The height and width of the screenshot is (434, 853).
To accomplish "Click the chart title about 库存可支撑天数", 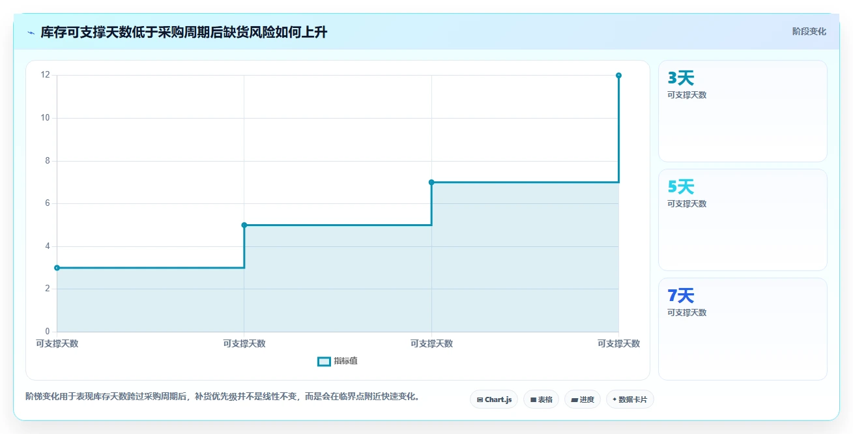I will coord(184,33).
